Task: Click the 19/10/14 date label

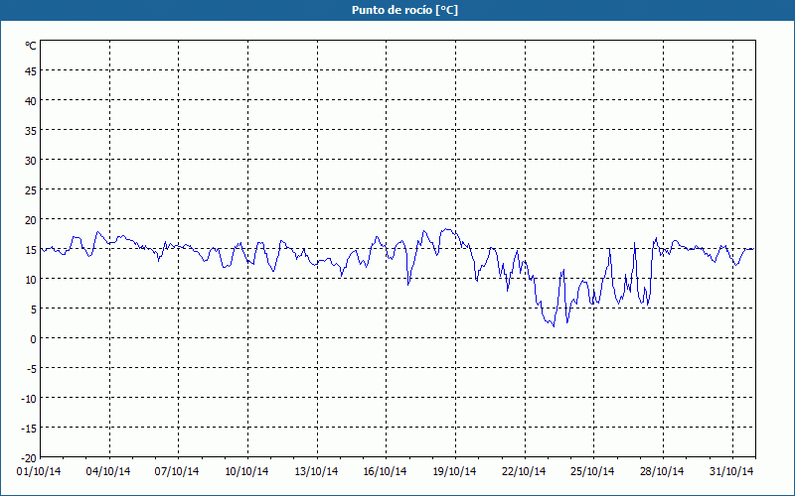Action: [454, 471]
